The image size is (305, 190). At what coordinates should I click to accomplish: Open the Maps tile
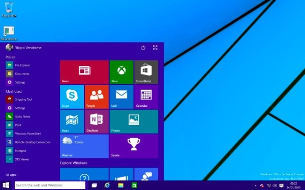[72, 122]
